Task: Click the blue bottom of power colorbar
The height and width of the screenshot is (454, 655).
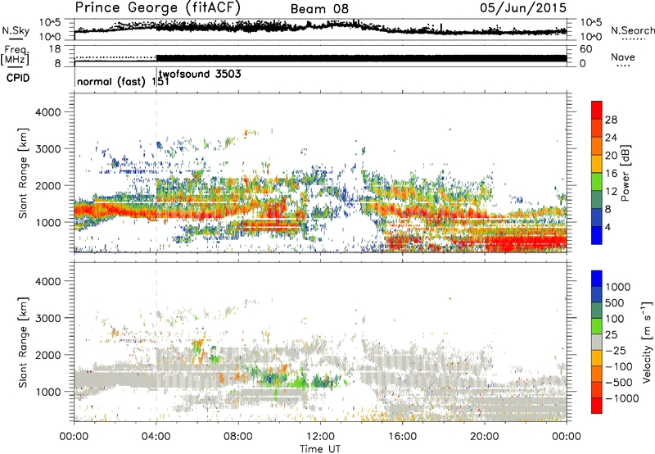Action: (597, 236)
